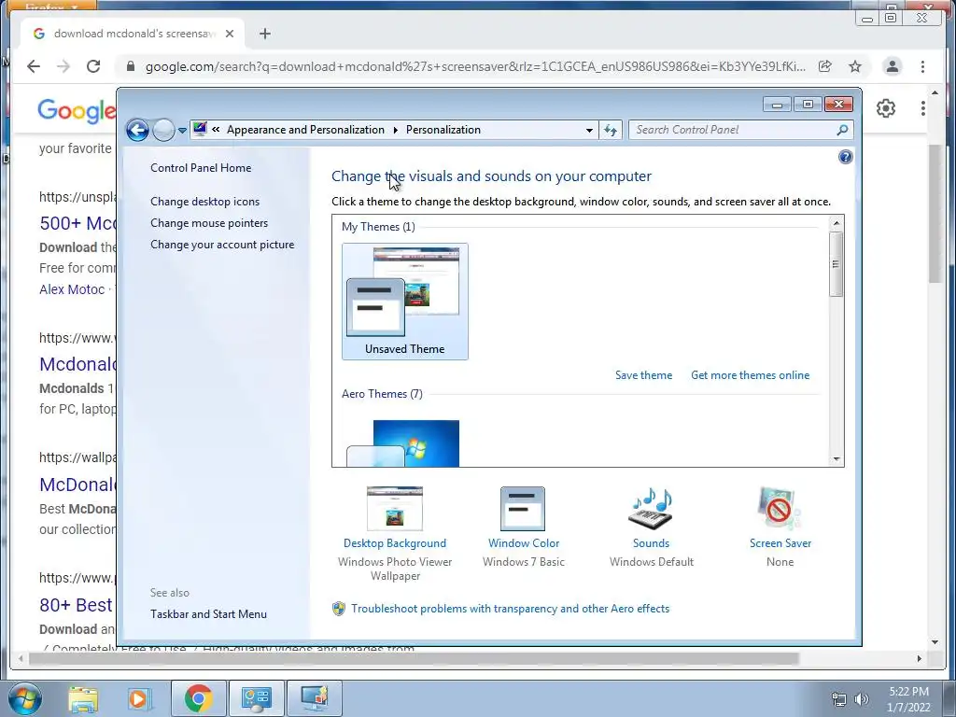Open the 80+ Best search result

(76, 605)
